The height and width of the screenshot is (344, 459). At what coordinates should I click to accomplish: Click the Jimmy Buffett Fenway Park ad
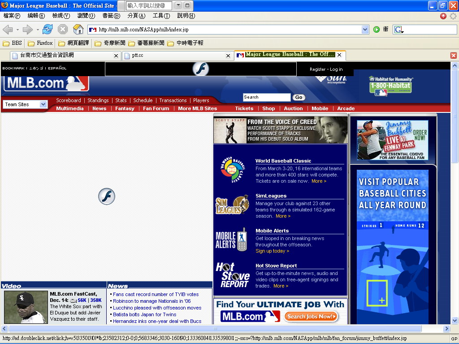(393, 140)
